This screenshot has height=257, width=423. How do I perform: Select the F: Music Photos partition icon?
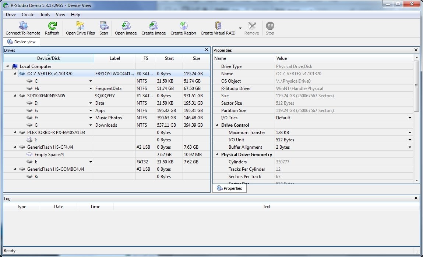pos(30,117)
